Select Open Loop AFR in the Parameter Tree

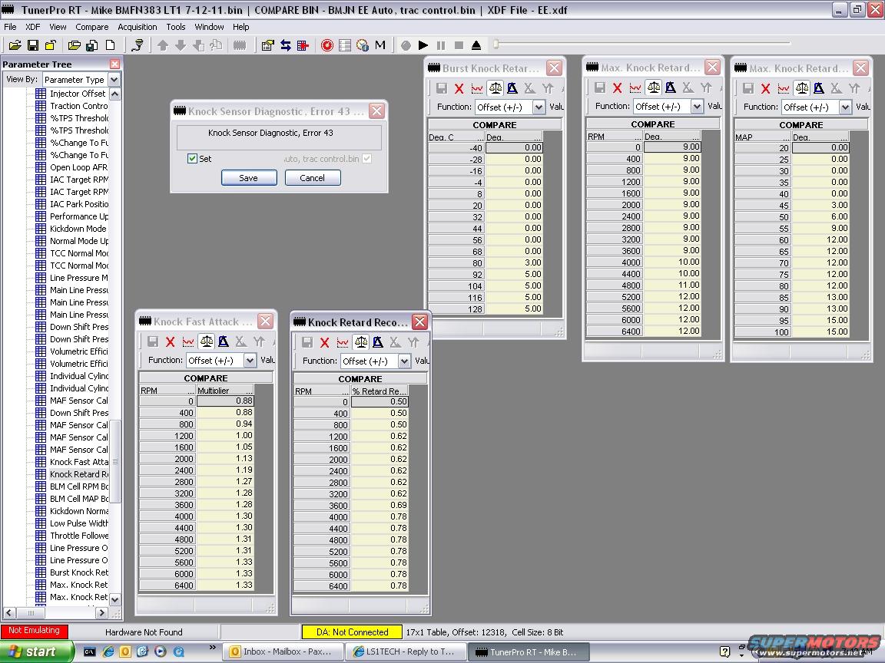tap(78, 167)
